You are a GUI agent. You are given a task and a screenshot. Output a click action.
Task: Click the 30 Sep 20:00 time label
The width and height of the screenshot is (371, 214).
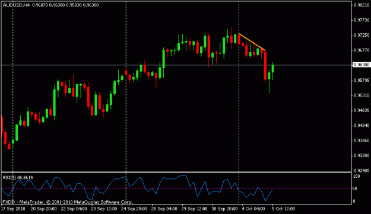(x=225, y=209)
